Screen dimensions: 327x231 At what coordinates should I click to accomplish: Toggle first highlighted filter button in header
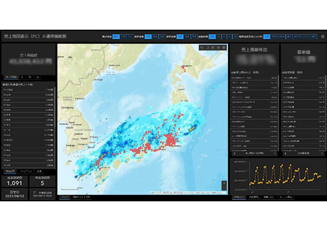coord(115,37)
